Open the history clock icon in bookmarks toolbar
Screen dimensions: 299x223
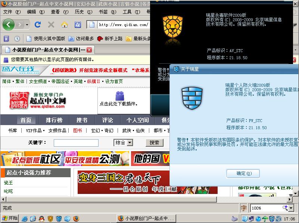click(x=17, y=39)
